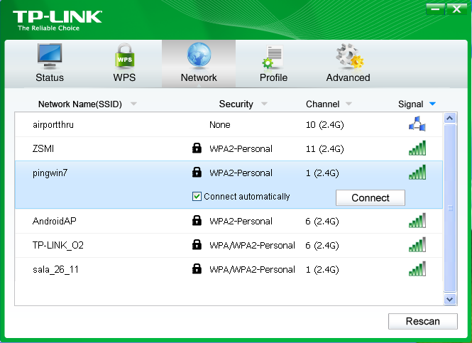Open the Status tab monitor icon
472x343 pixels.
coord(50,56)
